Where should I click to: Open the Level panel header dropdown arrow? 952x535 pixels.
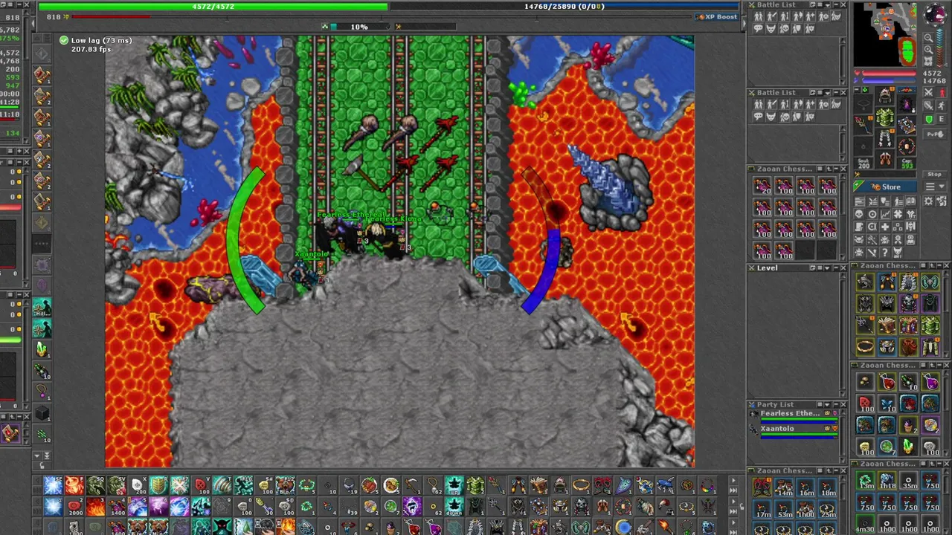pyautogui.click(x=828, y=267)
